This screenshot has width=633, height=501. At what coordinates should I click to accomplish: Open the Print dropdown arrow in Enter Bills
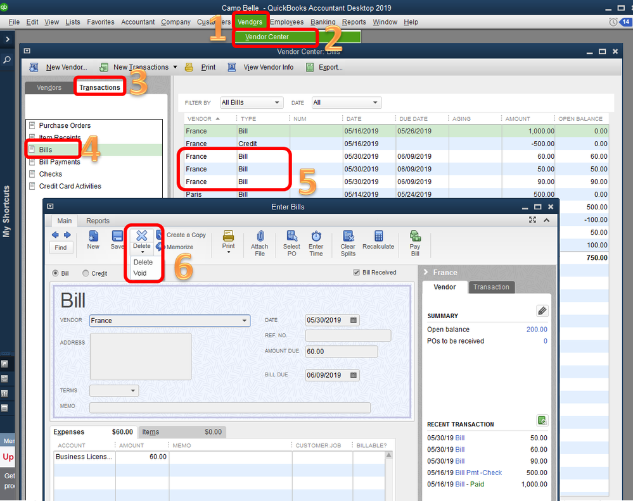229,252
